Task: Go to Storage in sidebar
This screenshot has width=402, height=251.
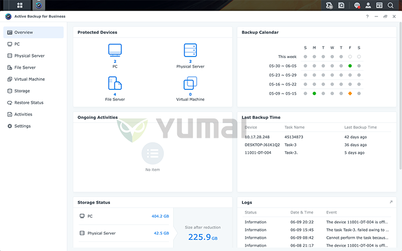Action: pyautogui.click(x=33, y=91)
